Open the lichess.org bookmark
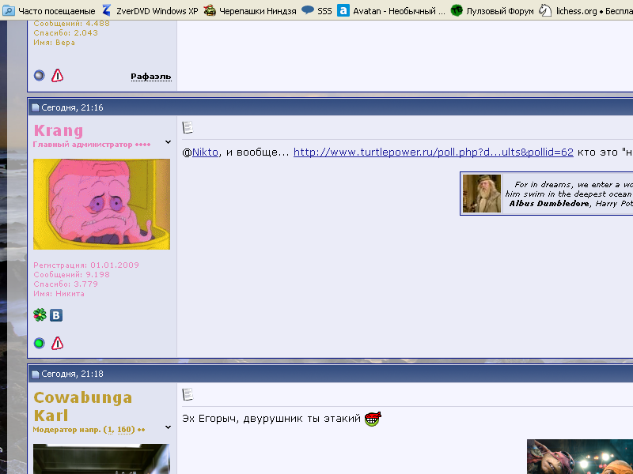Viewport: 633px width, 474px height. [x=586, y=11]
